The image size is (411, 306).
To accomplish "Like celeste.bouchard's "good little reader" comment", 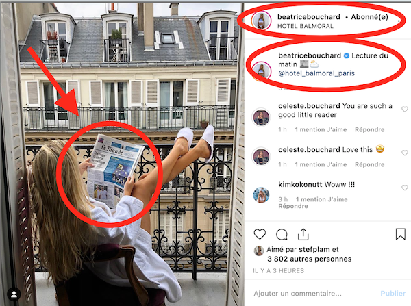I will (404, 109).
